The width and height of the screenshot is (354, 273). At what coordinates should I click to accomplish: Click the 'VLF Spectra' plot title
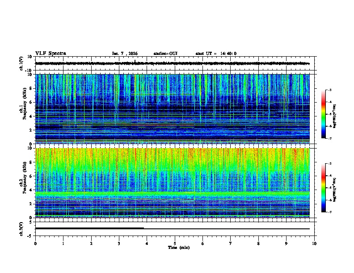[x=51, y=54]
